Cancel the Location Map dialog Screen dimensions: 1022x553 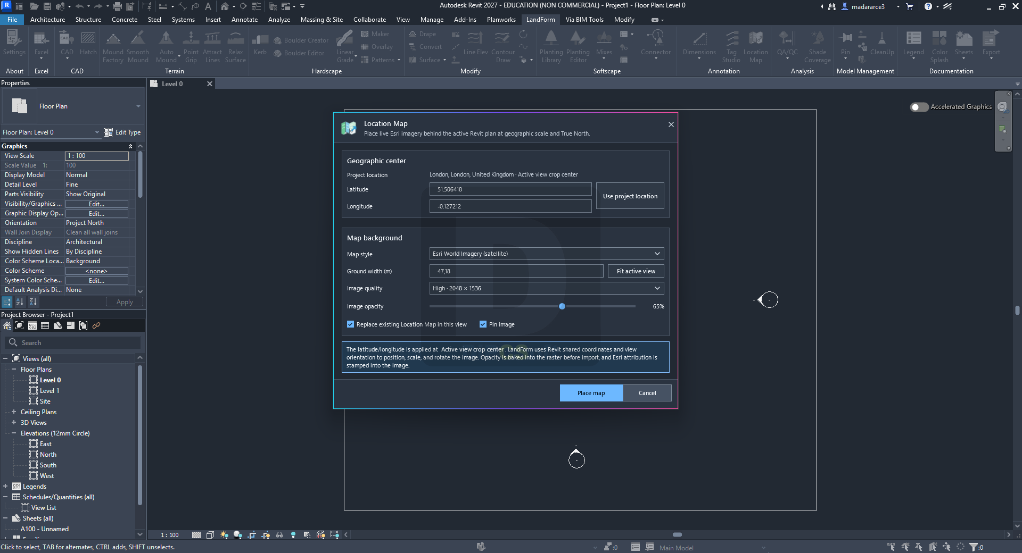pos(647,393)
